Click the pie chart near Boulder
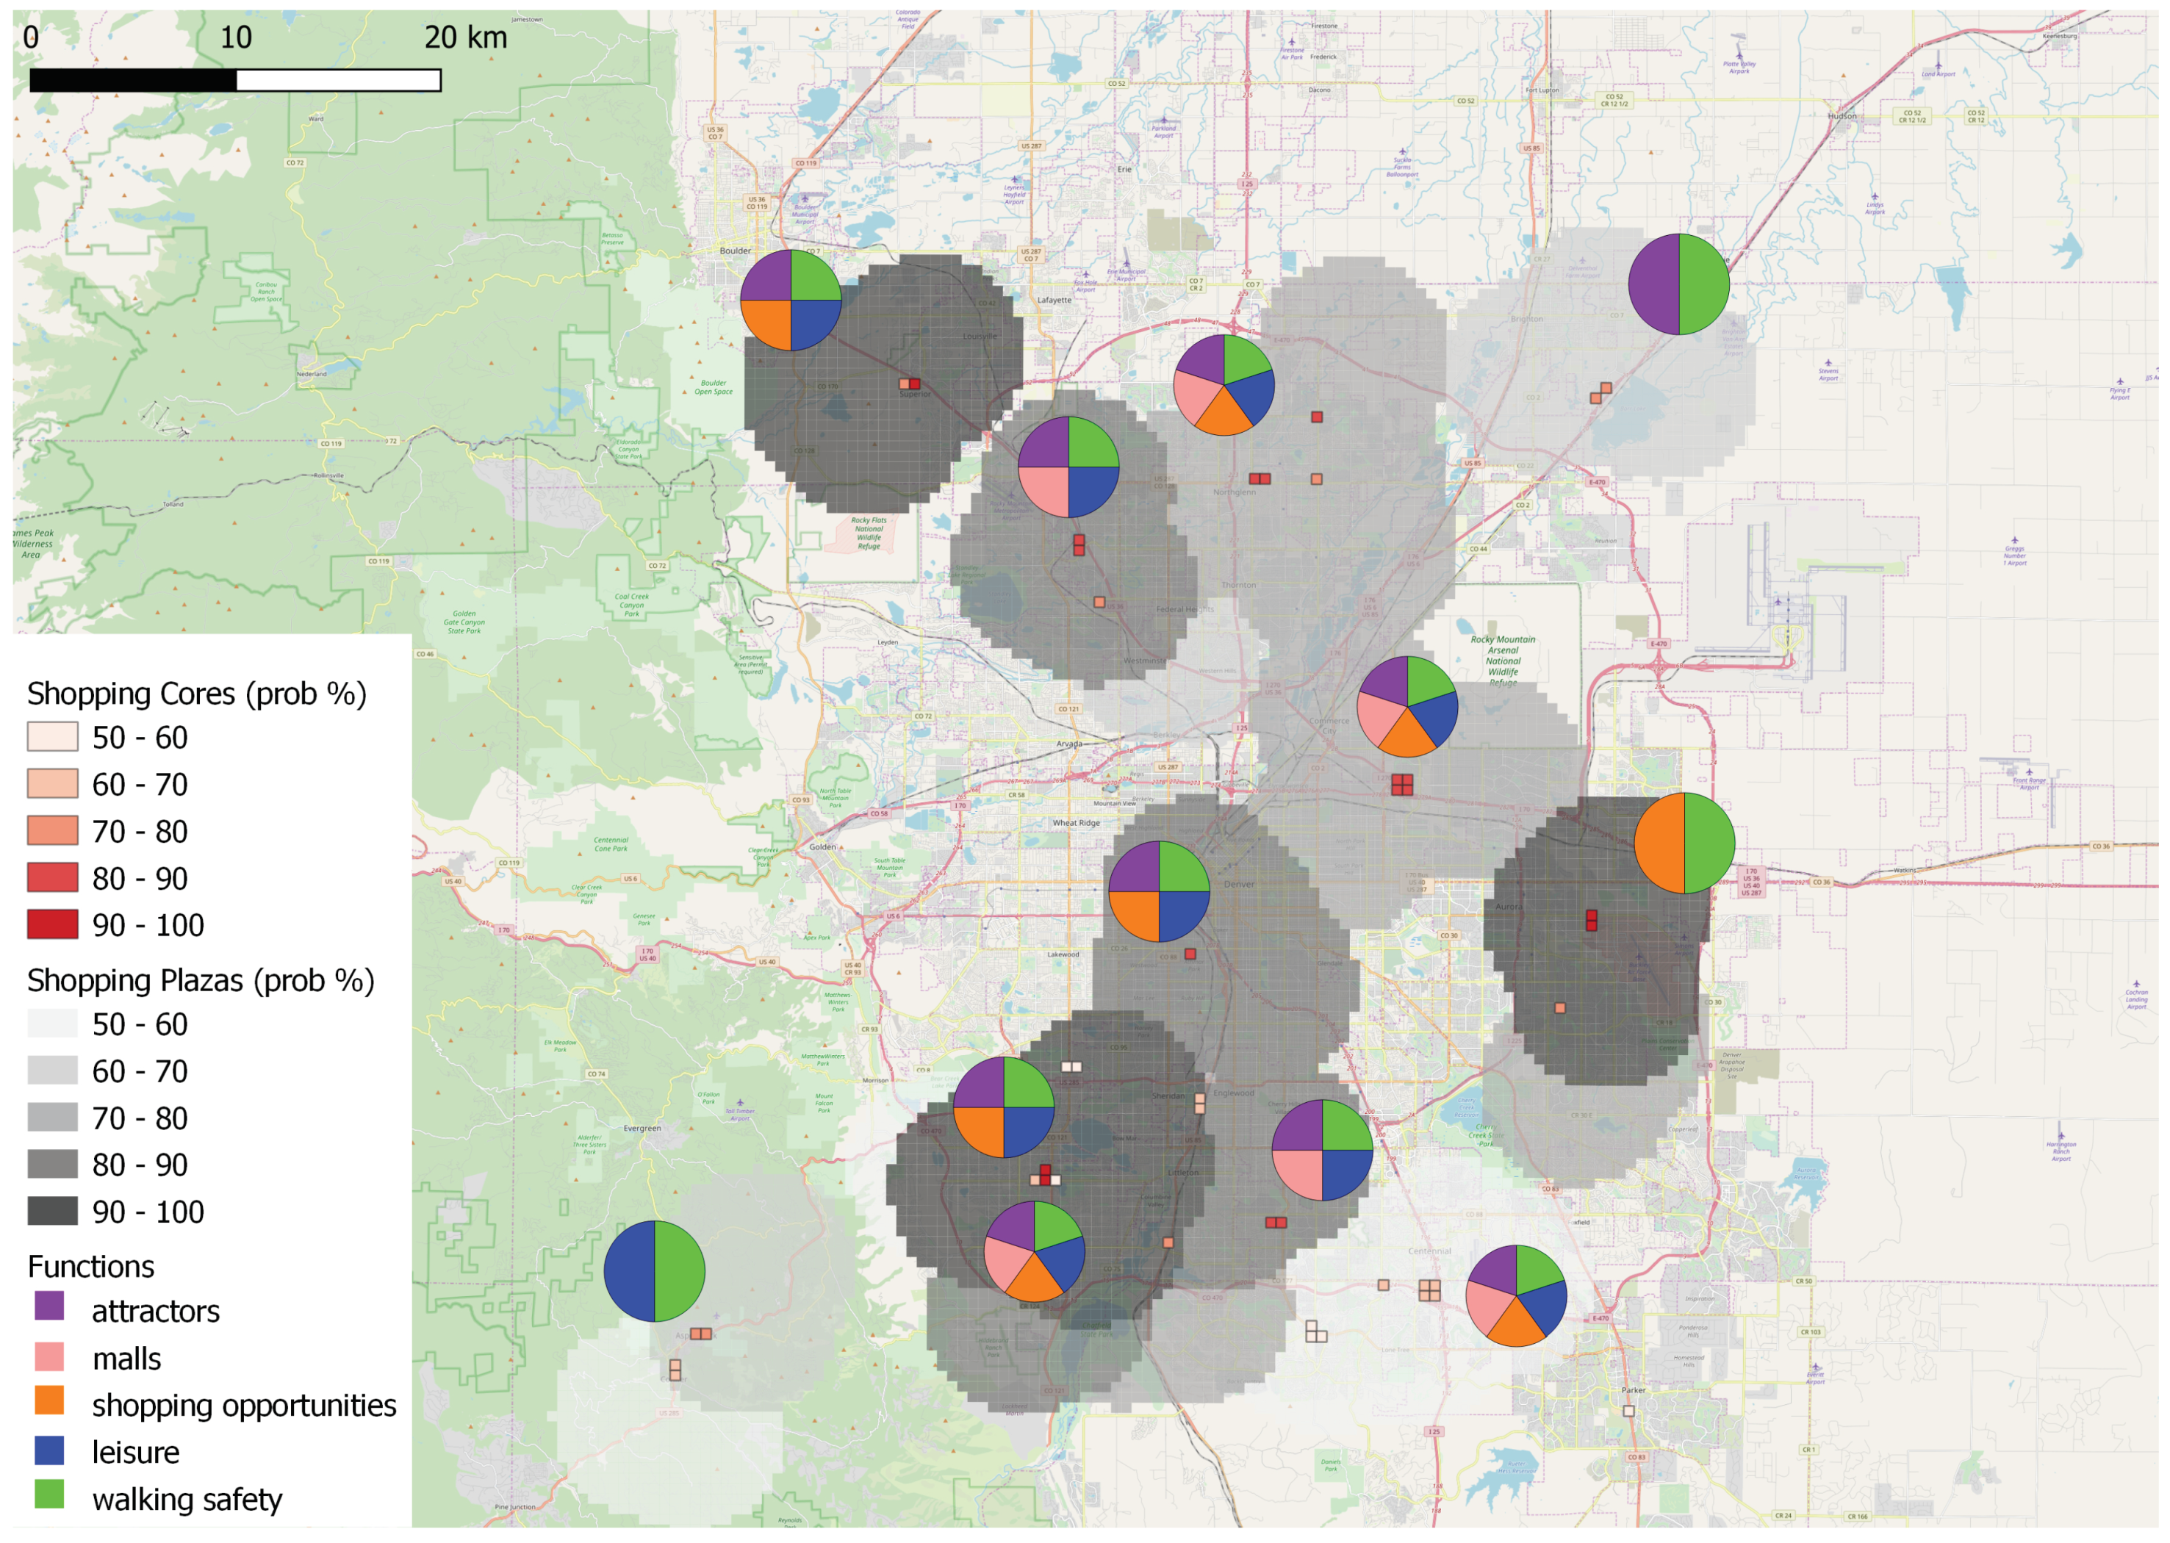The image size is (2170, 1543). (791, 301)
